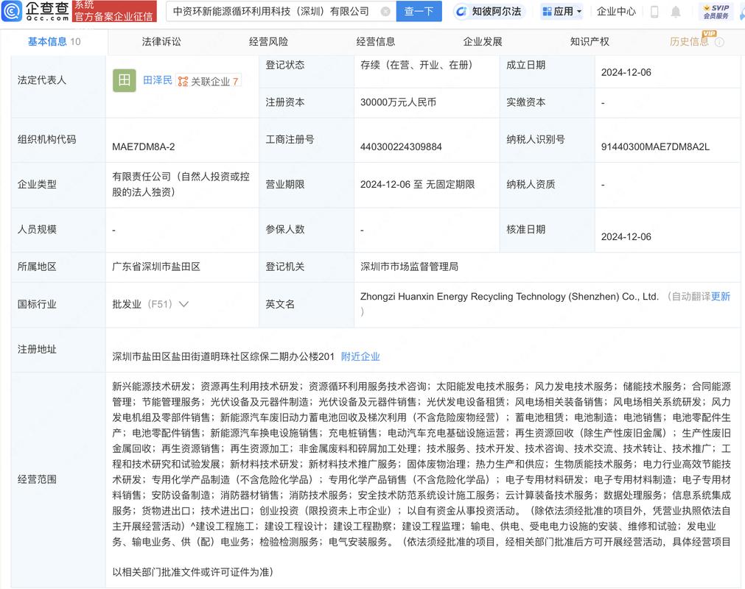
Task: Click 附近企业 link next to address
Action: (360, 356)
